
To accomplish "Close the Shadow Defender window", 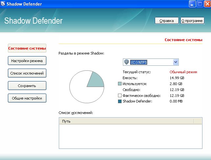I will 207,4.
